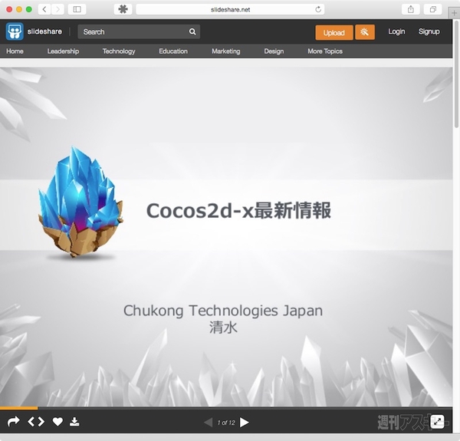
Task: Click the slideshare wordmark text
Action: coord(44,31)
